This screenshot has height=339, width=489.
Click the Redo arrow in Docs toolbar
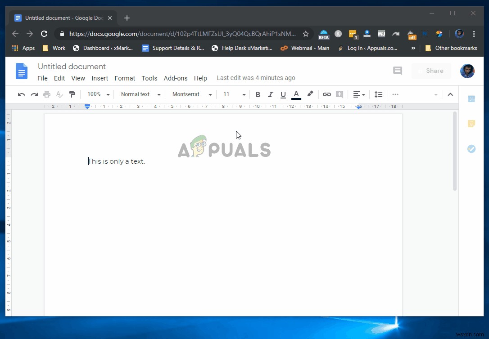[34, 94]
